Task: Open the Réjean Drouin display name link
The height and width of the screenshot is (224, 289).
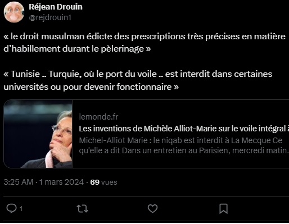Action: [56, 7]
